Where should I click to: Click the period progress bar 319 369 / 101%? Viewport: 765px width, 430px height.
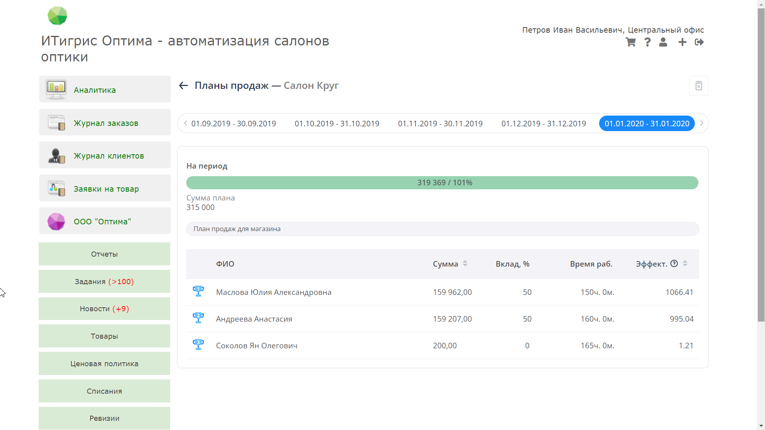tap(442, 183)
